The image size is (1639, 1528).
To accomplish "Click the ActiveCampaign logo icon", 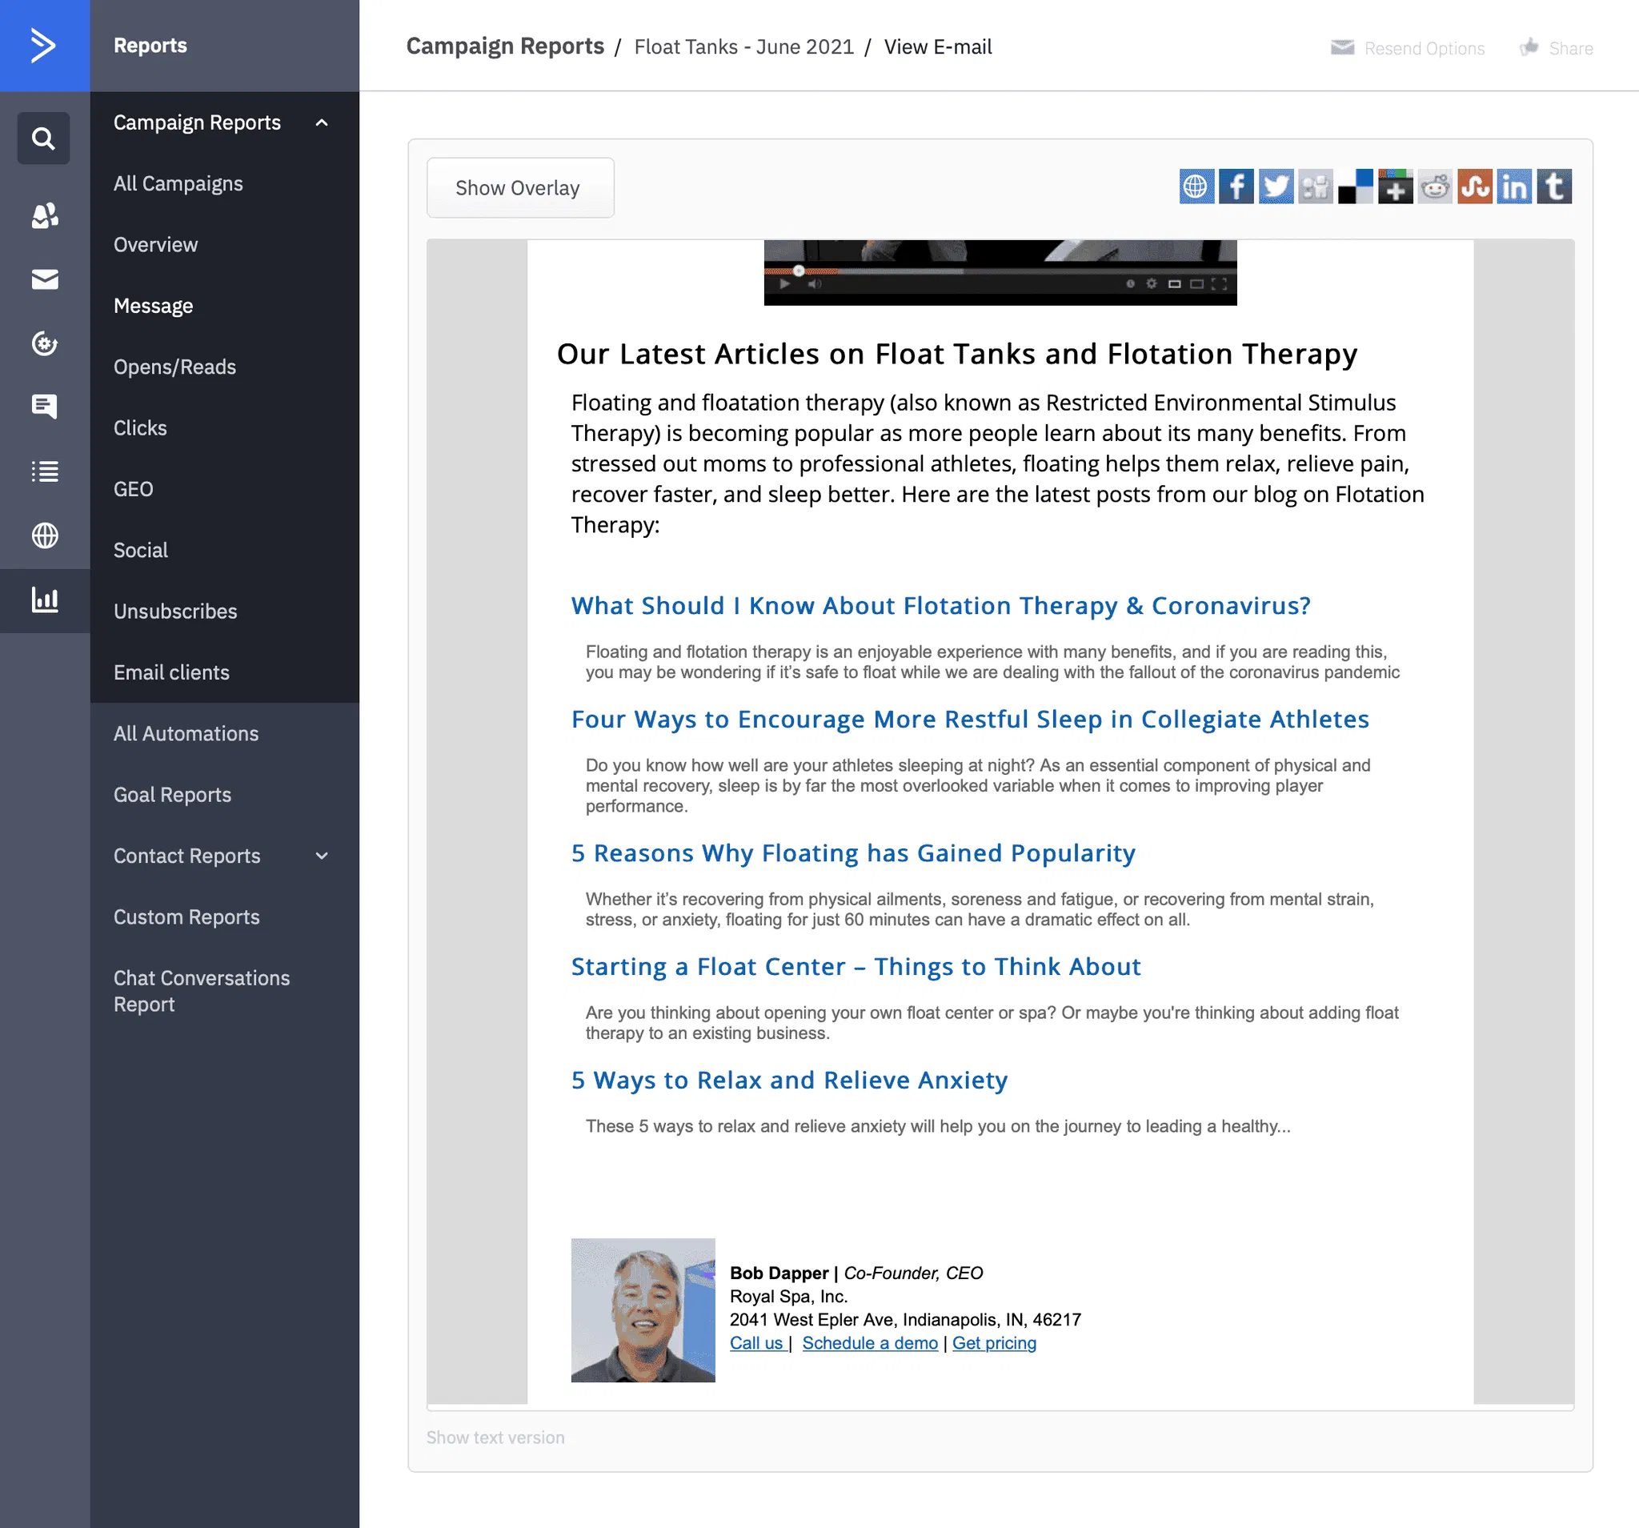I will point(45,46).
